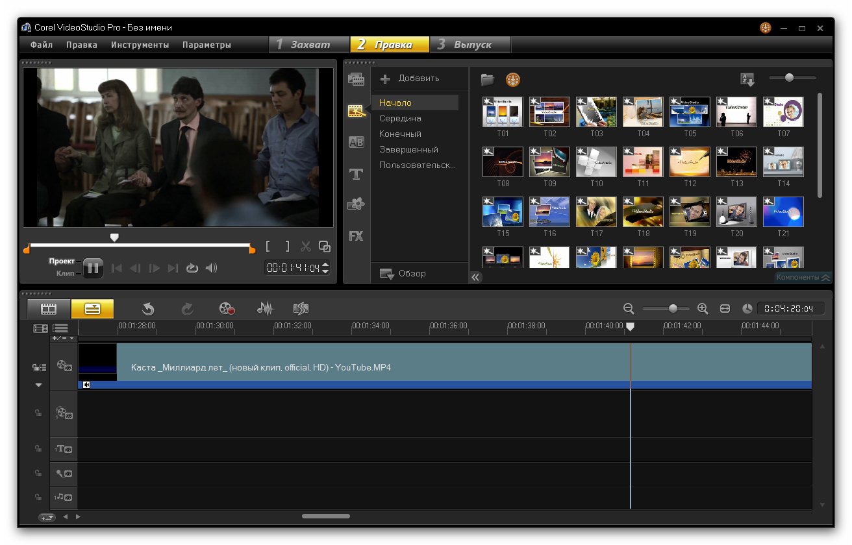Step to the next frame
852x545 pixels.
154,268
